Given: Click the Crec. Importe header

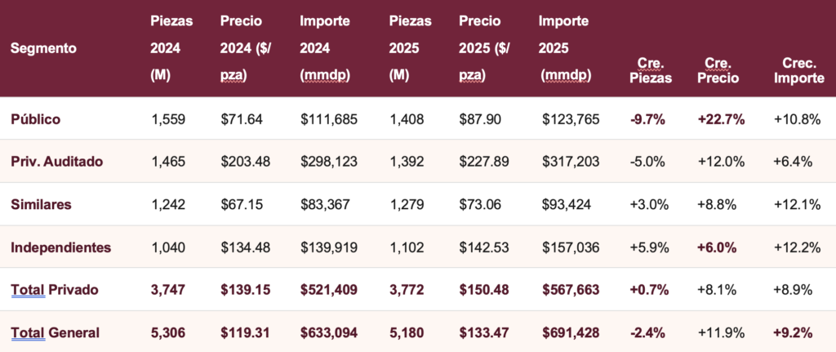Looking at the screenshot, I should tap(795, 70).
